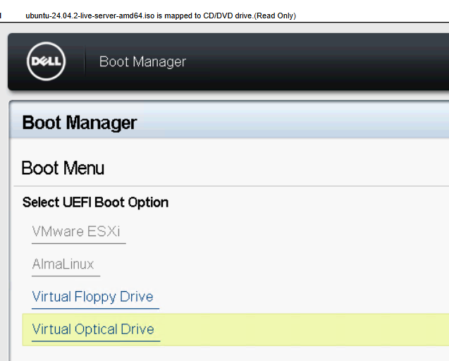The image size is (449, 361).
Task: Click blank area right of VMware ESXi
Action: tap(282, 232)
